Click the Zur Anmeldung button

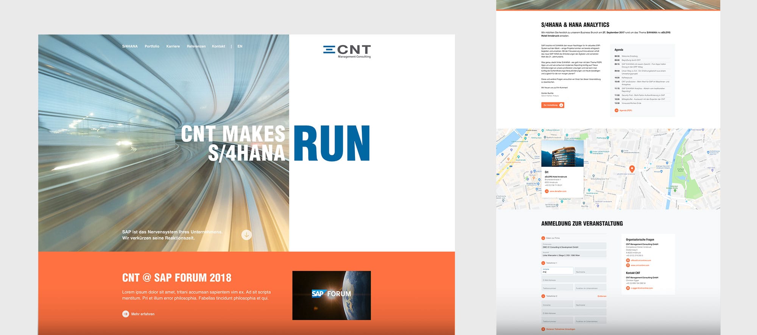(x=553, y=105)
